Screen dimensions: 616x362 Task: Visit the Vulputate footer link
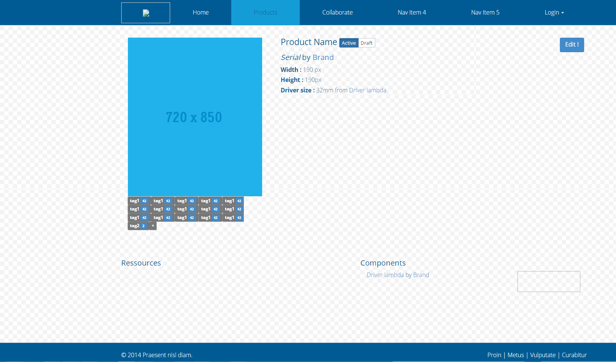[543, 355]
